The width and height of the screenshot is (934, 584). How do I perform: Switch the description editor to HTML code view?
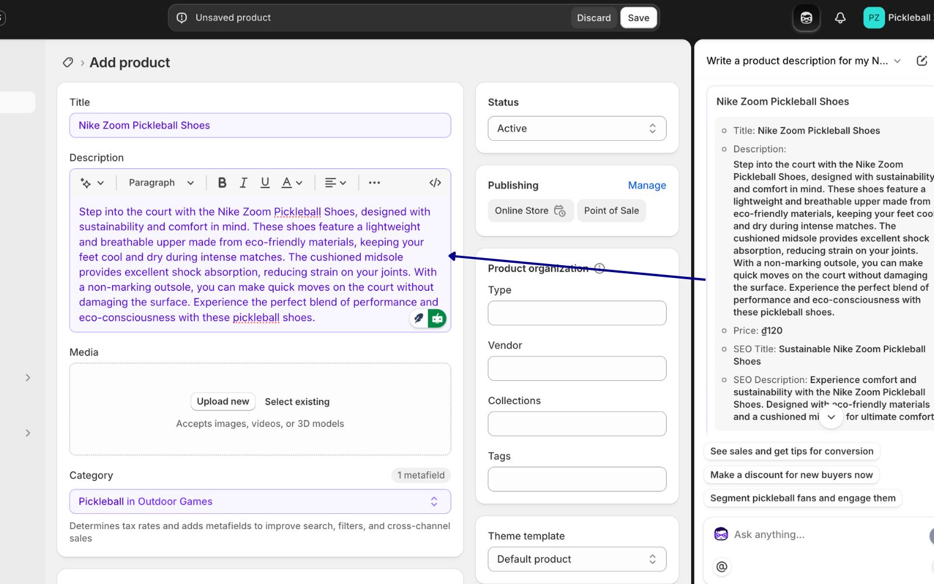pos(435,183)
